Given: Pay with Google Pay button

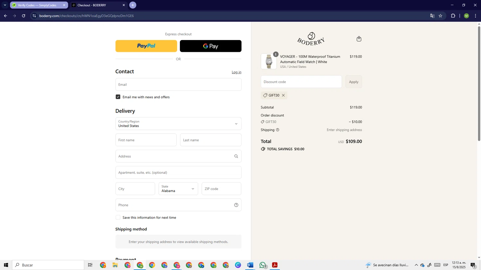Looking at the screenshot, I should [211, 46].
